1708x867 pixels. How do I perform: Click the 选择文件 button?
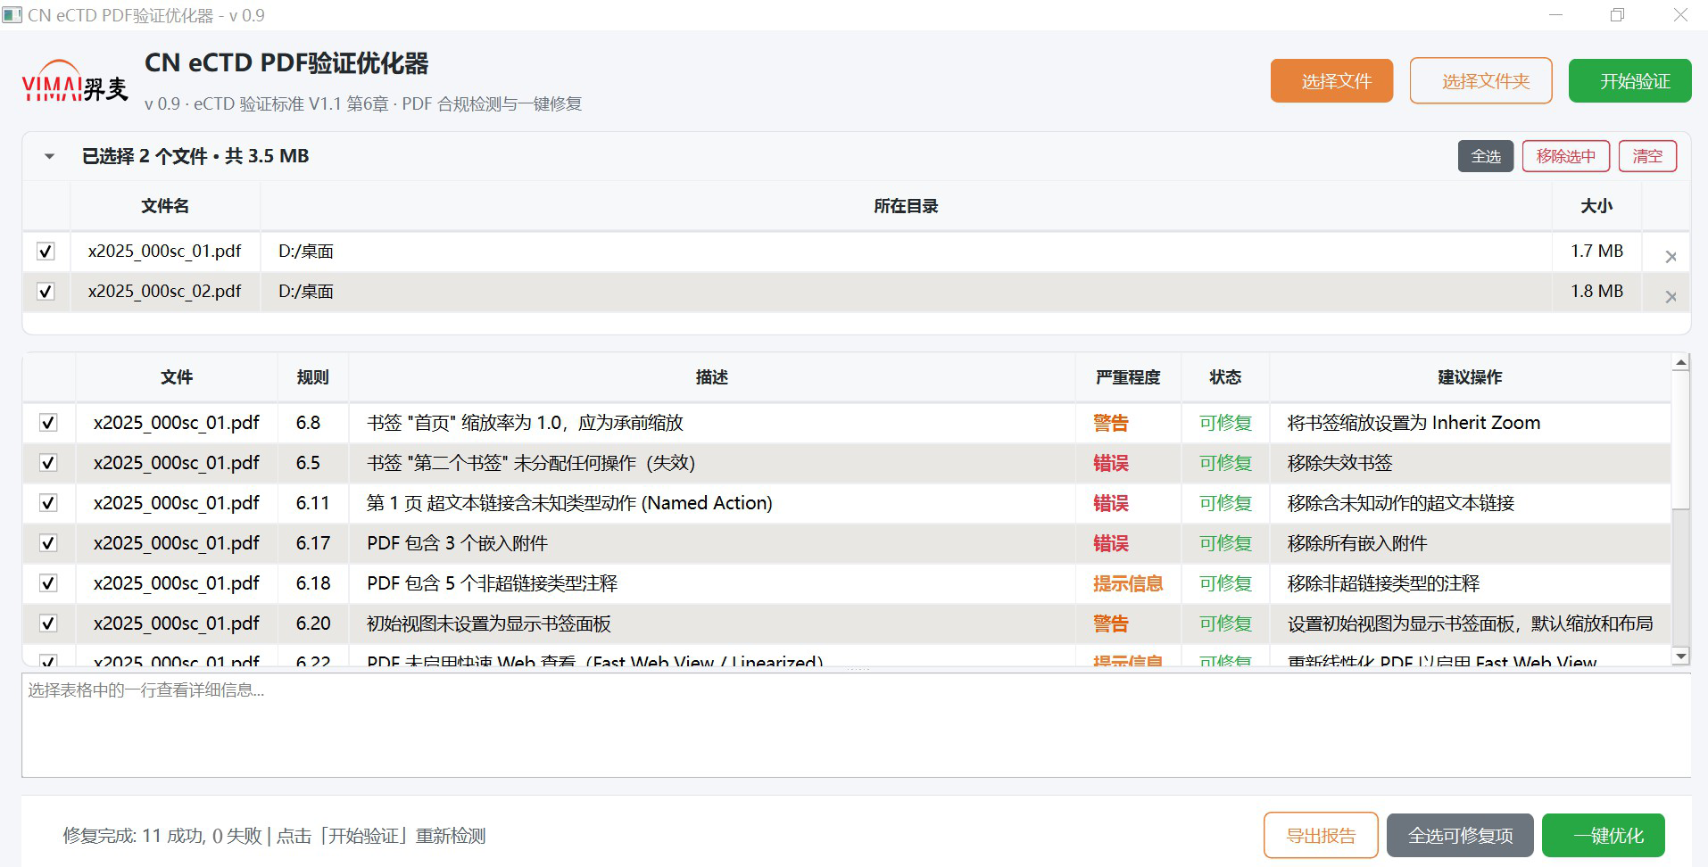1331,81
